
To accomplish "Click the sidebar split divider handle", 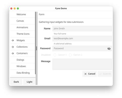I will pos(37,48).
